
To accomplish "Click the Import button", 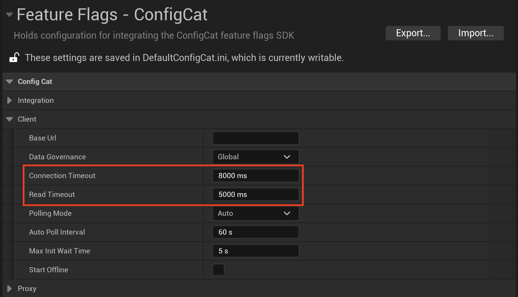I will point(475,33).
